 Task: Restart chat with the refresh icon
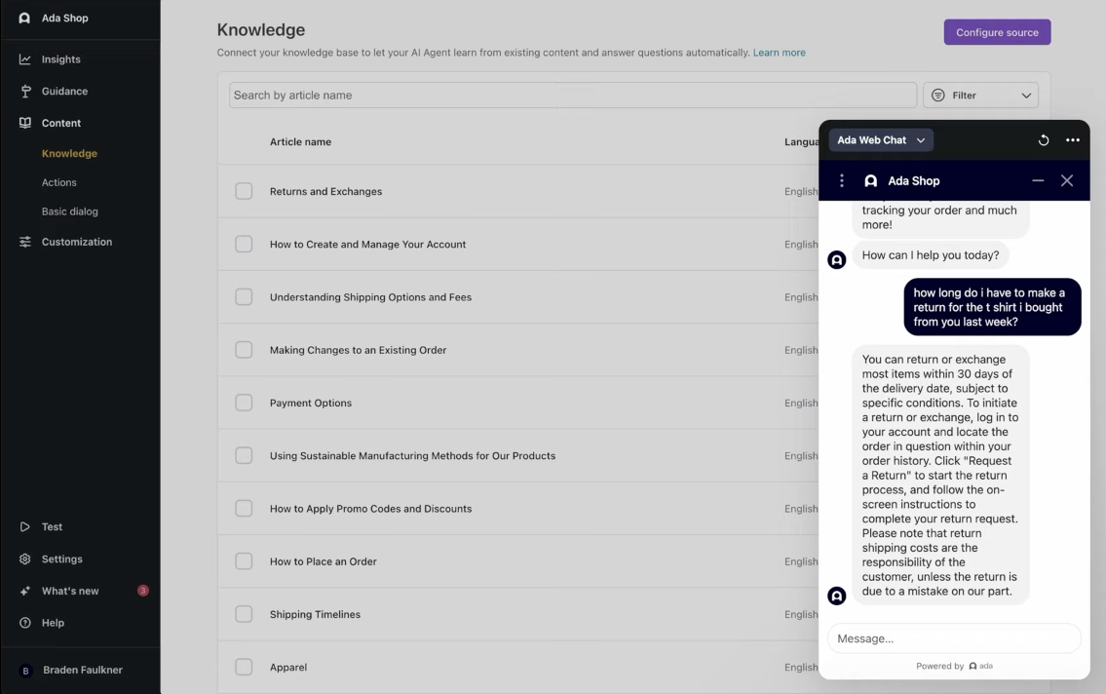pos(1044,140)
